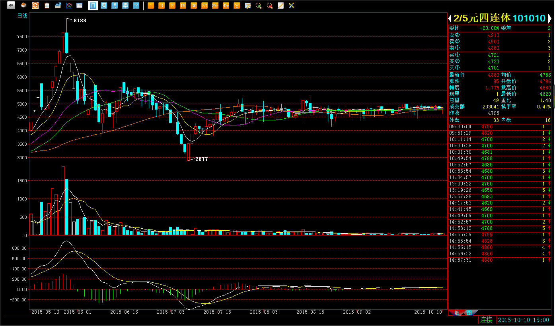Open the clipboard icon in toolbar
Image resolution: width=555 pixels, height=326 pixels.
click(x=47, y=6)
